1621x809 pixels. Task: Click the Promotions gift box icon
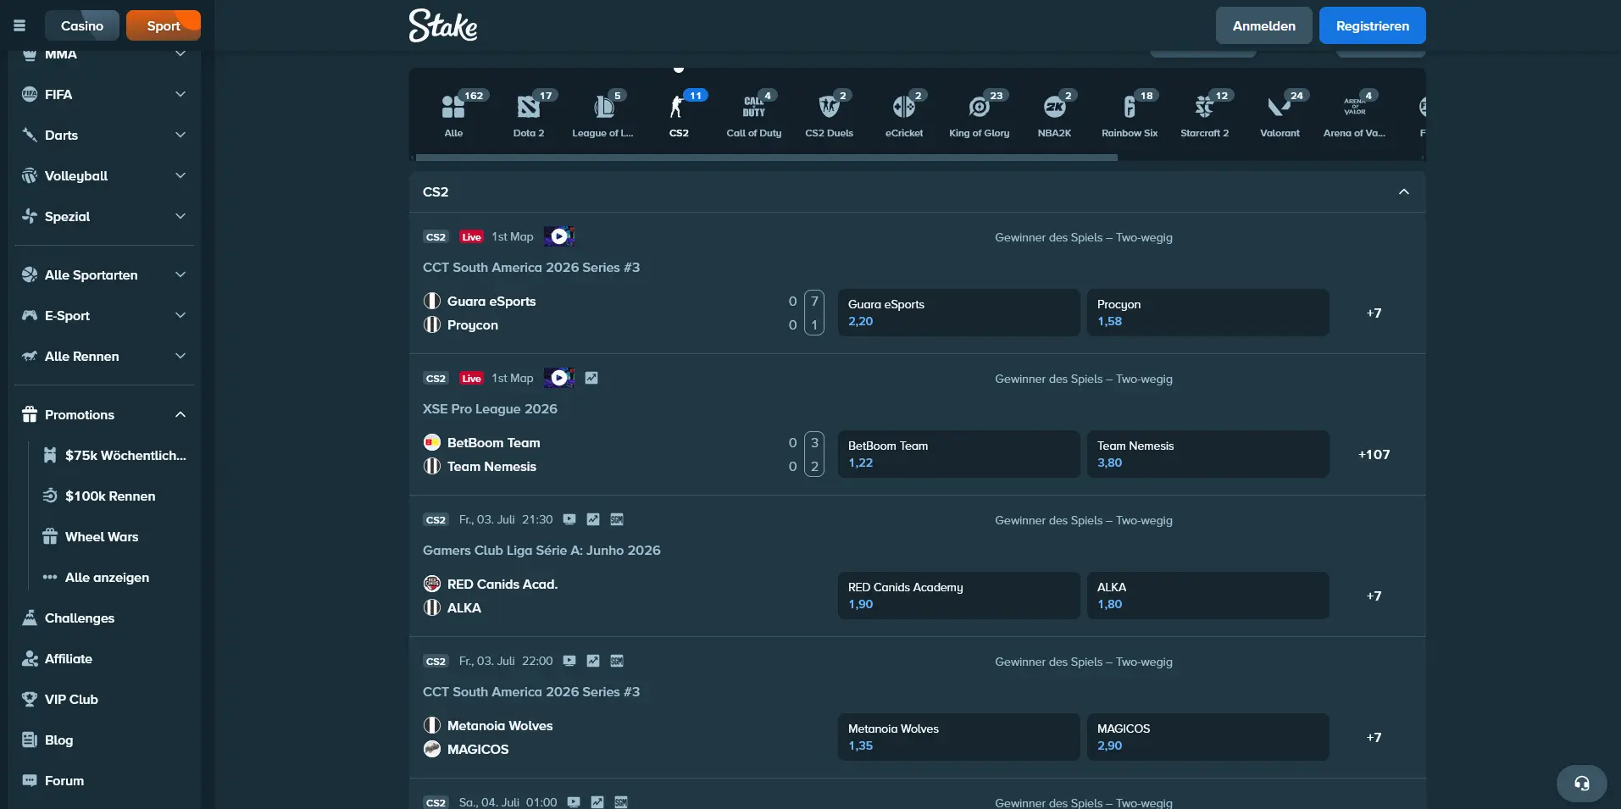click(x=30, y=414)
